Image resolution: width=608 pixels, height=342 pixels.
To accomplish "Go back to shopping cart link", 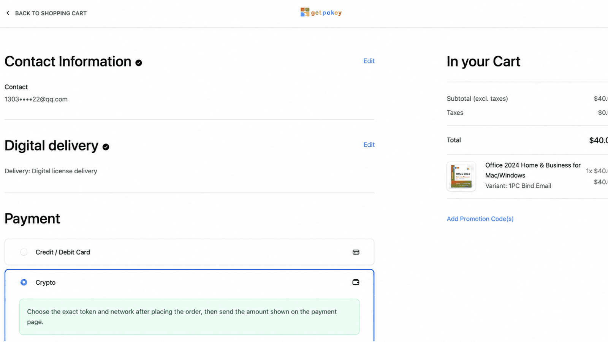I will click(51, 13).
